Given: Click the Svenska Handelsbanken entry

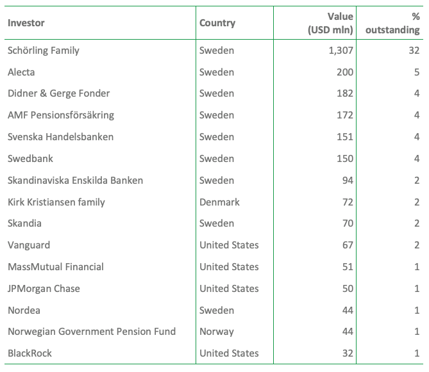Looking at the screenshot, I should pyautogui.click(x=60, y=137).
